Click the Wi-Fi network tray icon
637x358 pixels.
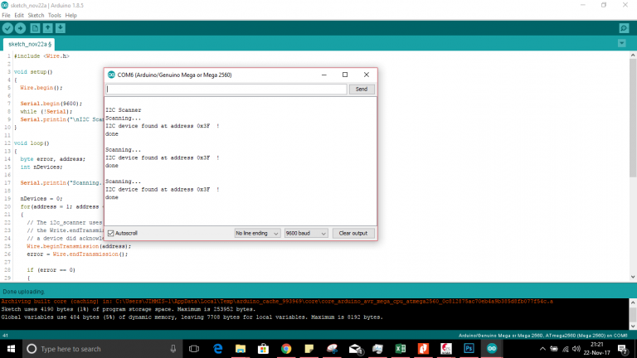click(565, 349)
